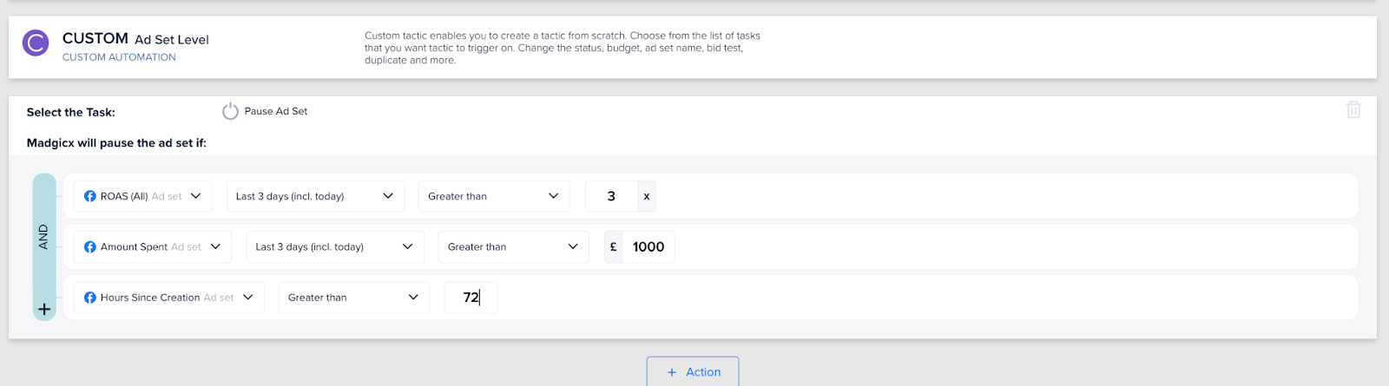Click the Facebook icon beside ROAS (All)
Viewport: 1389px width, 386px height.
pos(89,196)
